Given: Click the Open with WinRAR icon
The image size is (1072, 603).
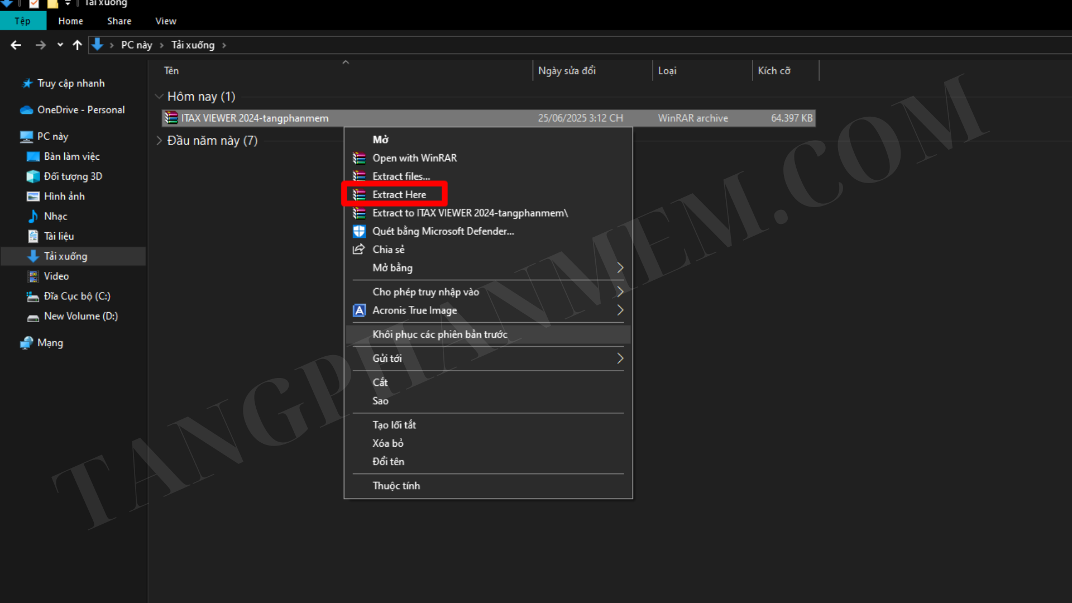Looking at the screenshot, I should 359,158.
